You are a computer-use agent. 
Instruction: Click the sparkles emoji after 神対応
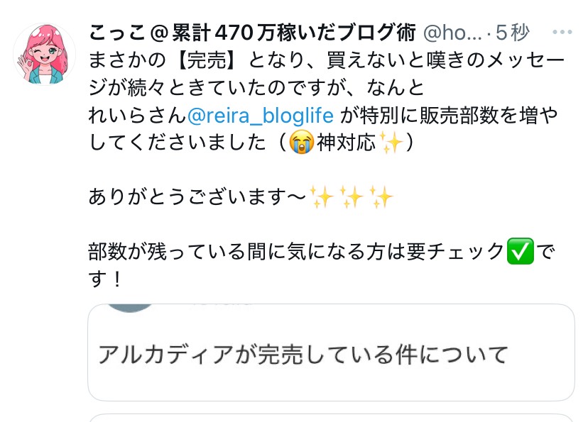click(x=391, y=143)
